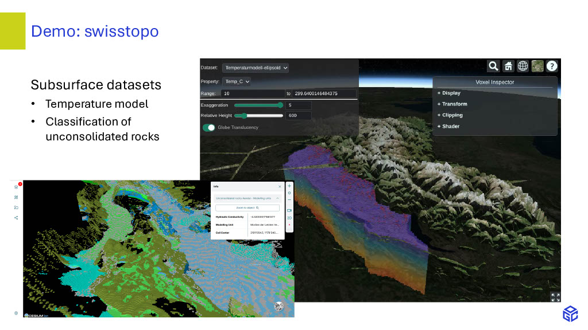Click the Exaggeration slider
The height and width of the screenshot is (330, 588).
258,105
